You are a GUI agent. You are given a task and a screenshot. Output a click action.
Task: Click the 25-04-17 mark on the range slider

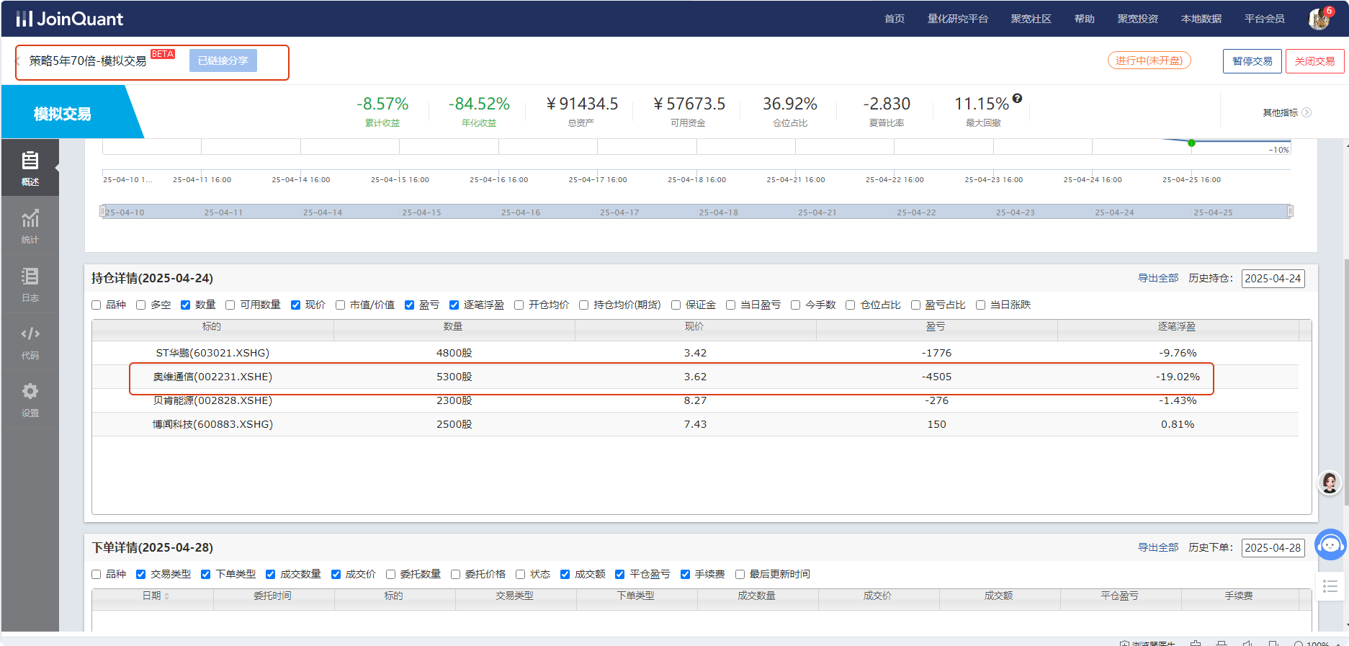tap(619, 212)
